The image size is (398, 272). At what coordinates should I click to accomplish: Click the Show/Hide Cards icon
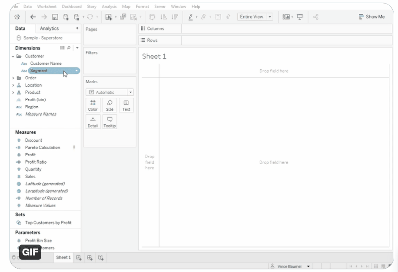[x=286, y=17]
